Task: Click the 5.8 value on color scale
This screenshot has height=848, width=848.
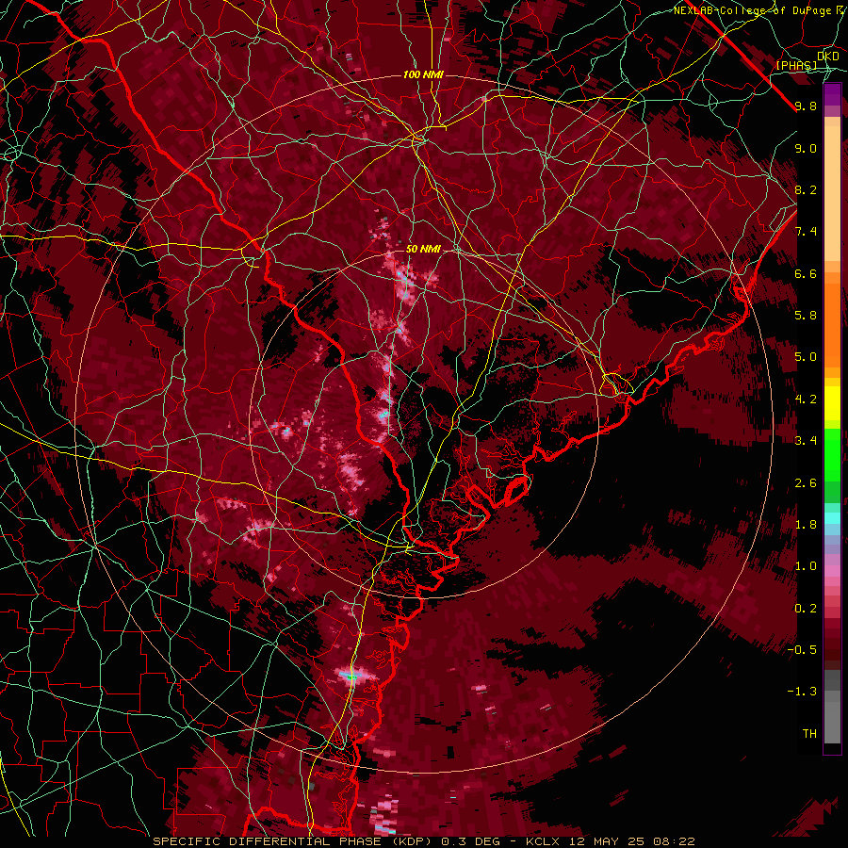Action: pos(806,316)
